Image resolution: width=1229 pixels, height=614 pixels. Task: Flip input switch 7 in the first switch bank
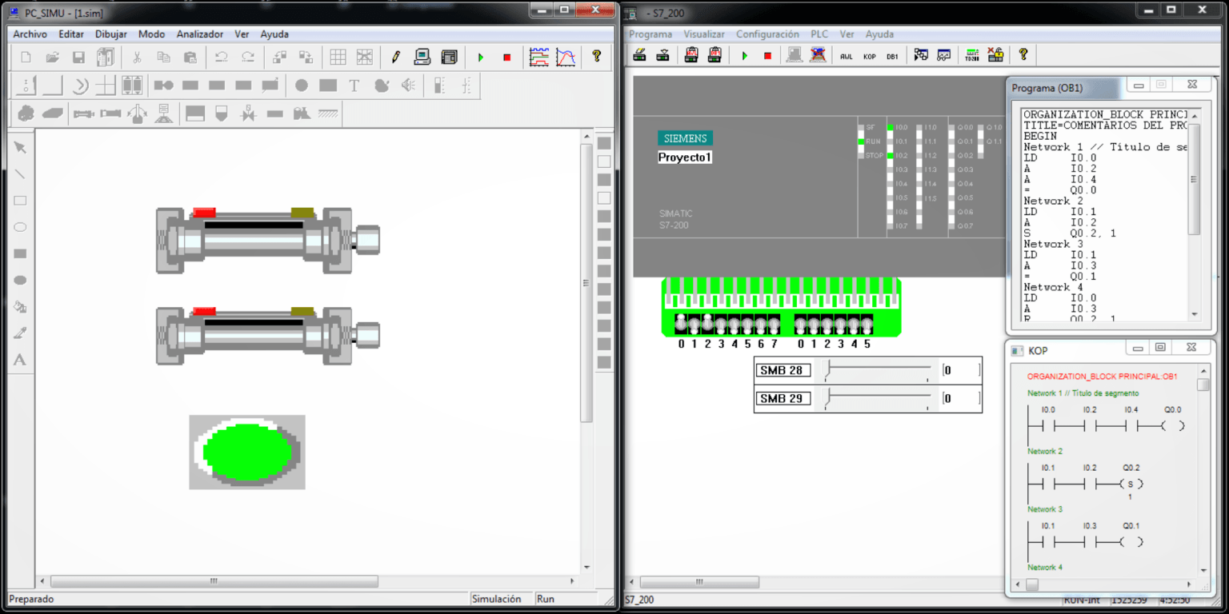pyautogui.click(x=774, y=324)
